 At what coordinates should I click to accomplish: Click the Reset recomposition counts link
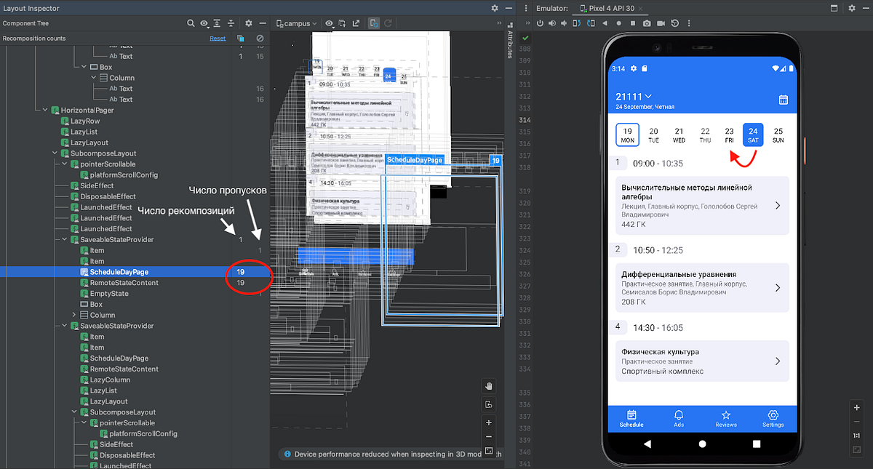coord(218,38)
